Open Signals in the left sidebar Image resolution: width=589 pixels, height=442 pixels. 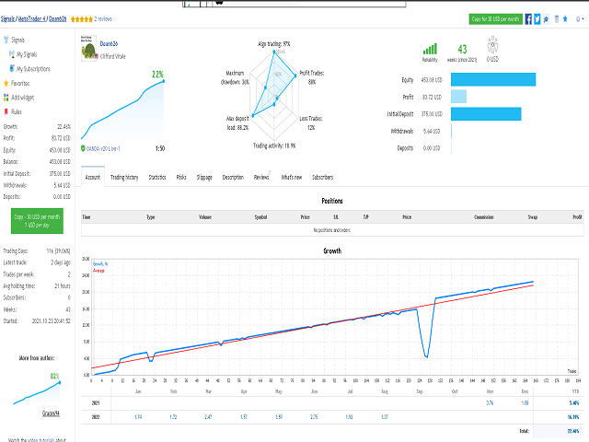click(x=17, y=40)
